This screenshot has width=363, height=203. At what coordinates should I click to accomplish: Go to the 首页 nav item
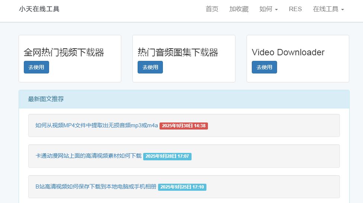click(212, 9)
